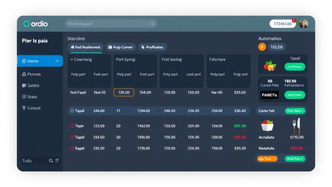Select the red Tape row radio button
The height and width of the screenshot is (187, 332).
point(72,126)
